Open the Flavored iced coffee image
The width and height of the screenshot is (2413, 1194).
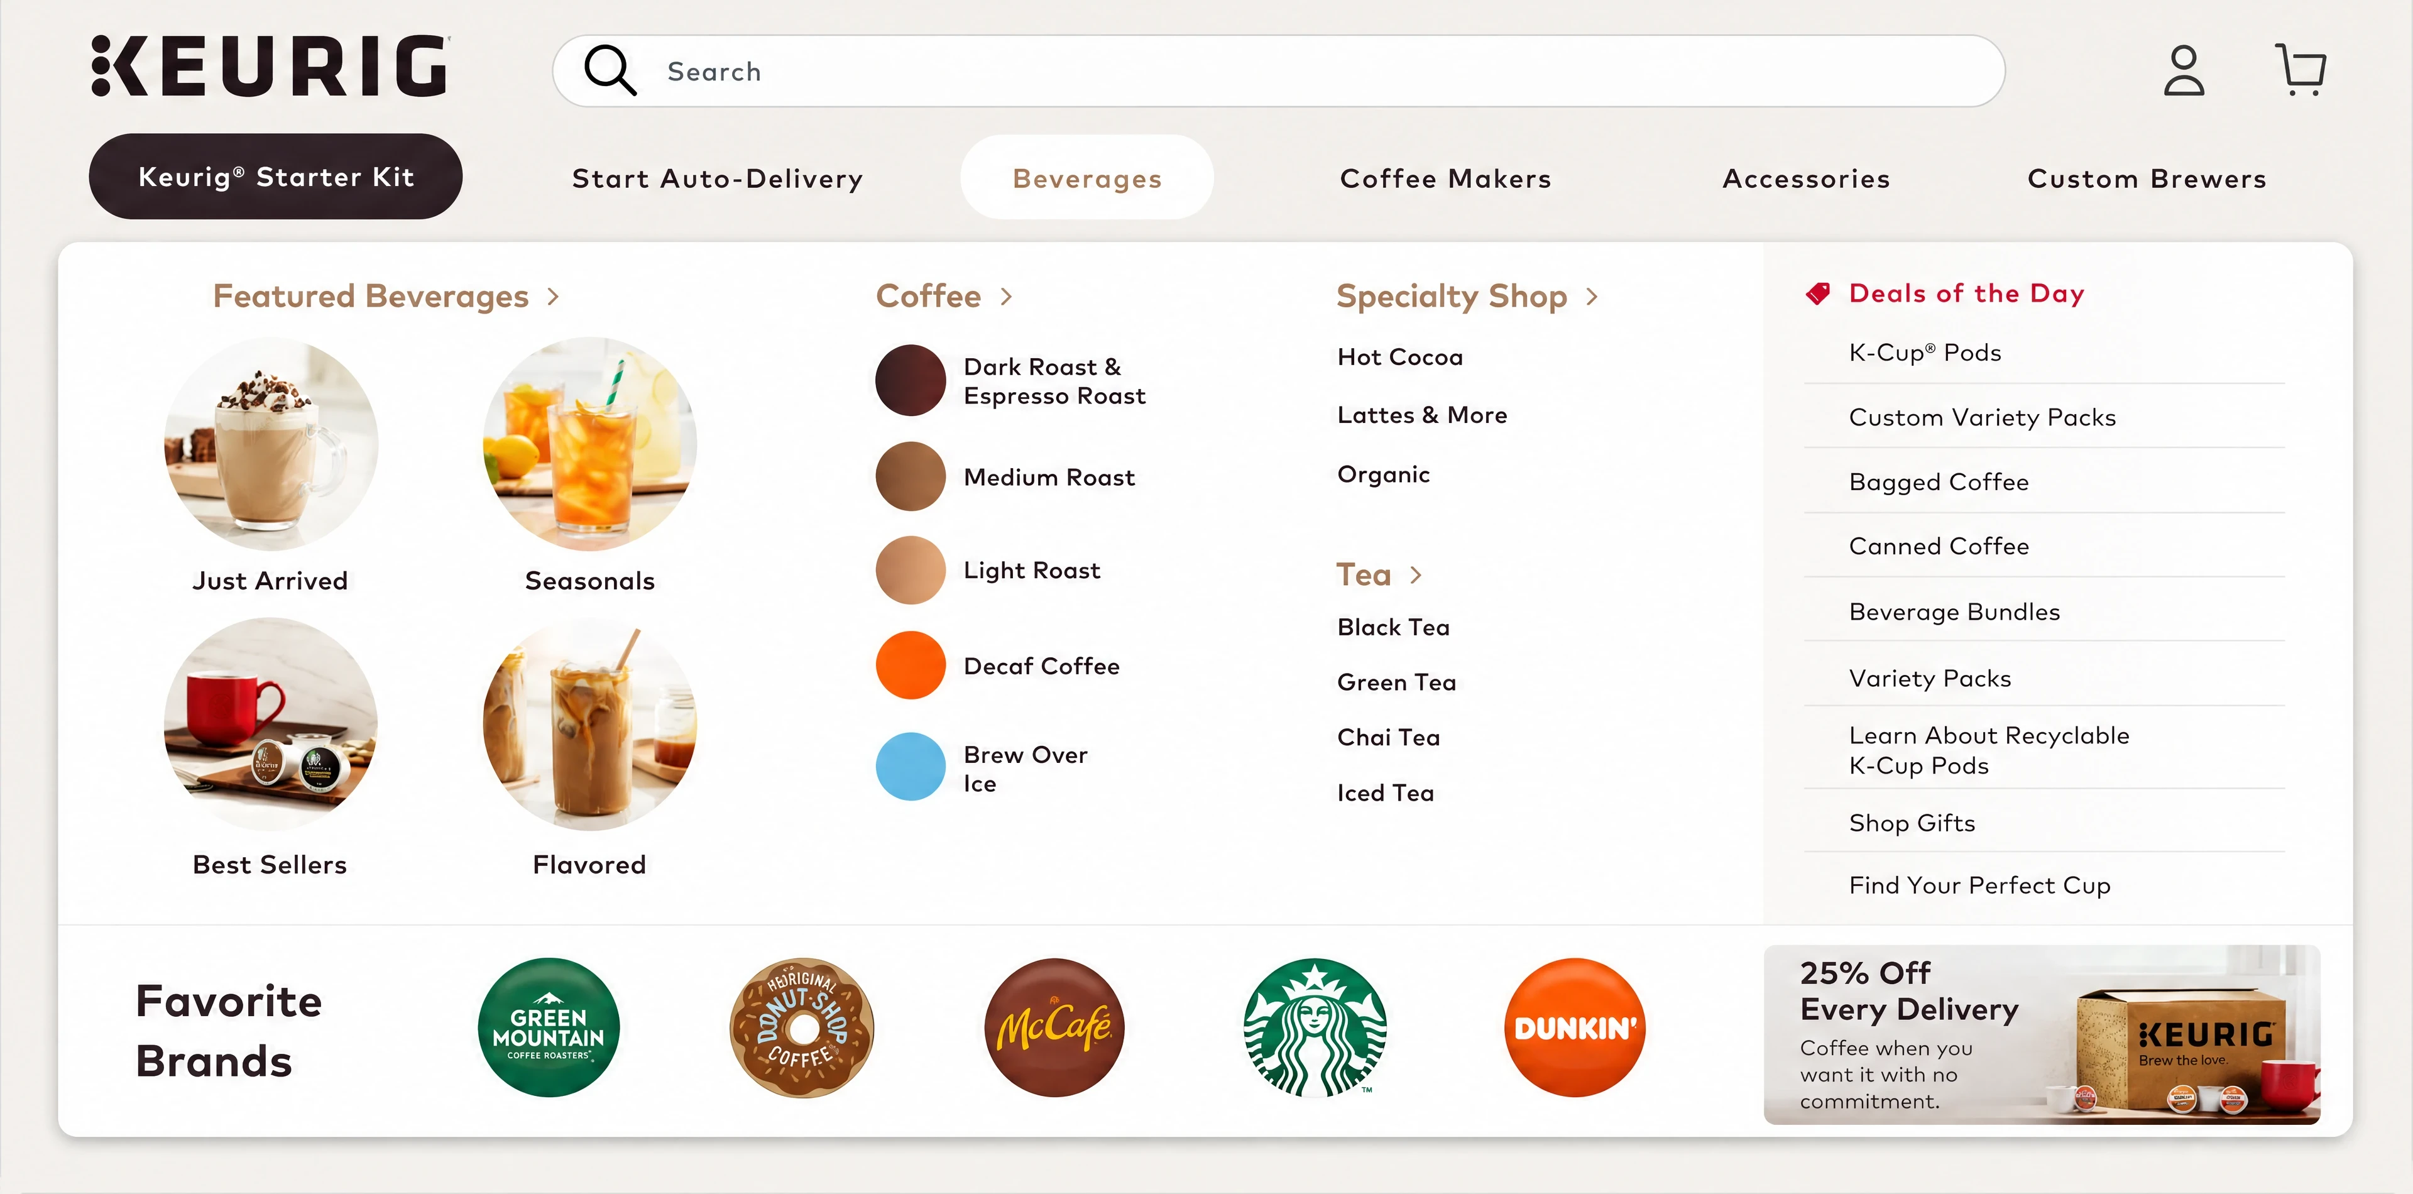point(589,724)
